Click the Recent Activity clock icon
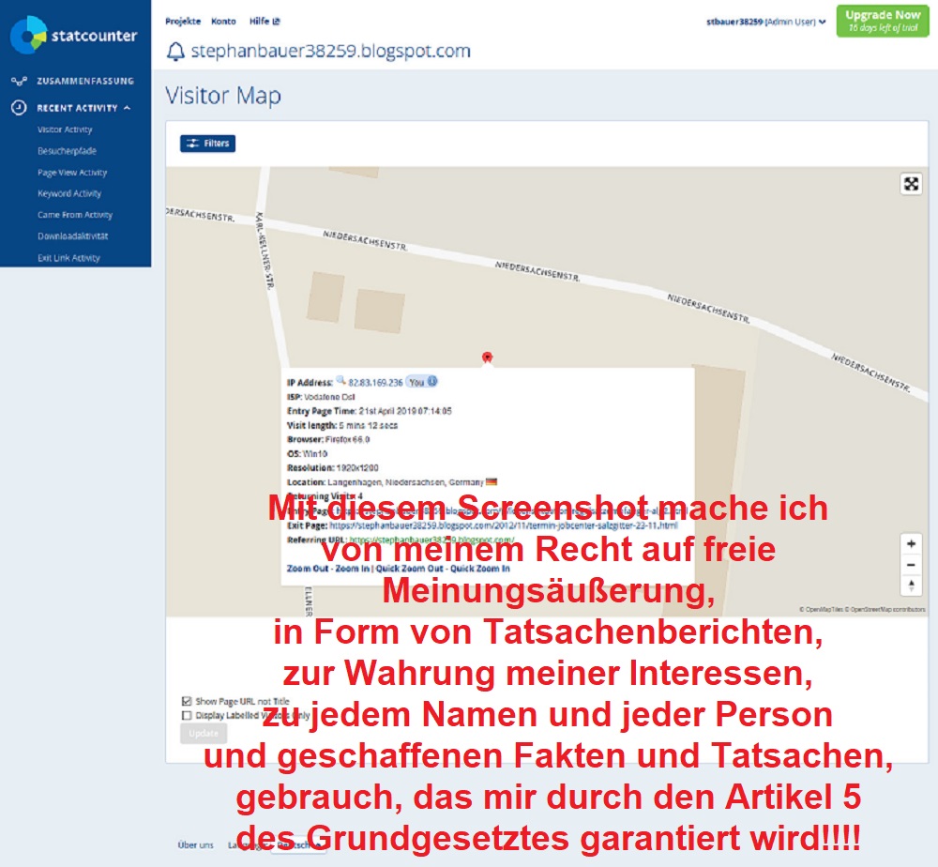 19,108
